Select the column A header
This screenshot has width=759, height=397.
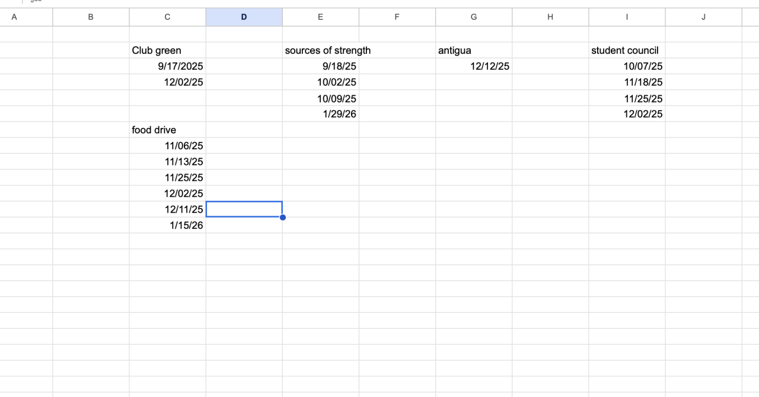point(14,17)
